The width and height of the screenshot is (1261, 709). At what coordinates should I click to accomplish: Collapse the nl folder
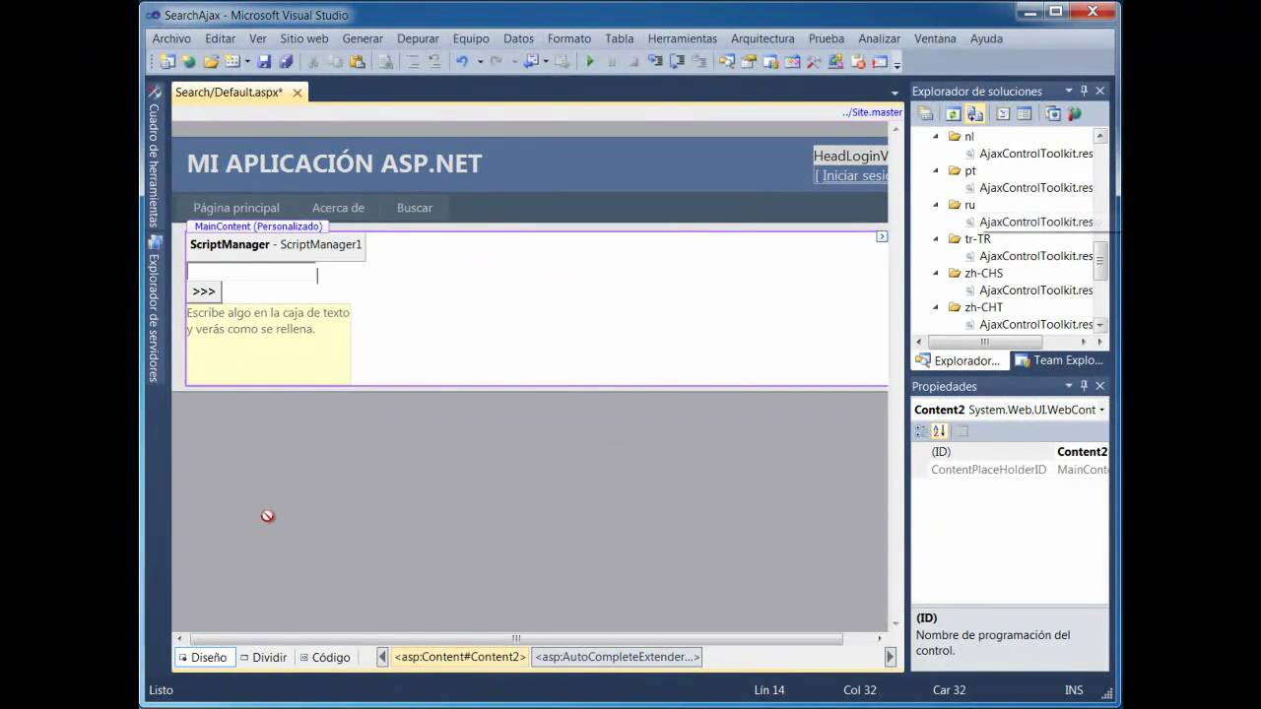[x=936, y=137]
